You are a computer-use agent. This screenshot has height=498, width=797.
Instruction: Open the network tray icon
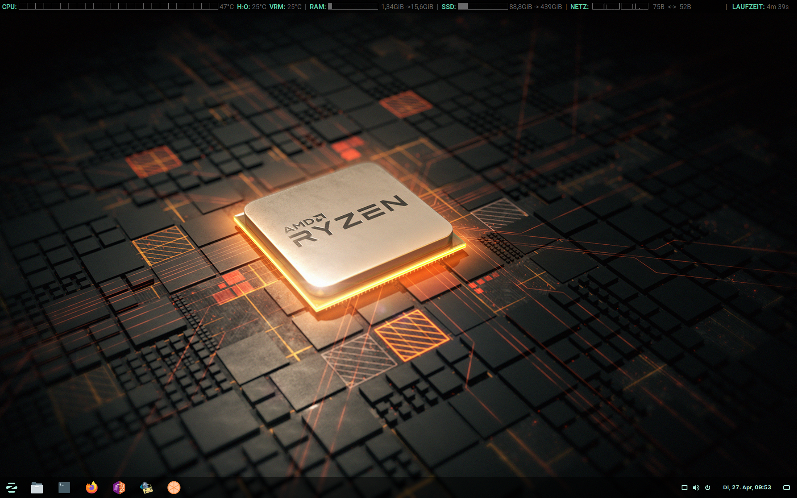click(685, 488)
